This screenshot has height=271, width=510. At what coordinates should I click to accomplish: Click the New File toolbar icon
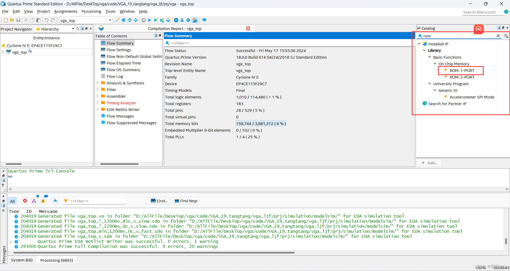[x=6, y=20]
